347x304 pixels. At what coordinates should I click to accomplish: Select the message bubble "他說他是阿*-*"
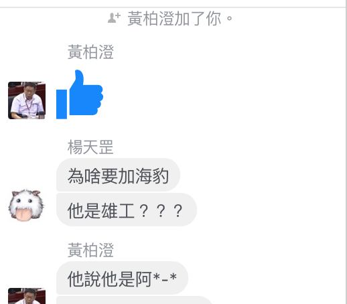[122, 278]
